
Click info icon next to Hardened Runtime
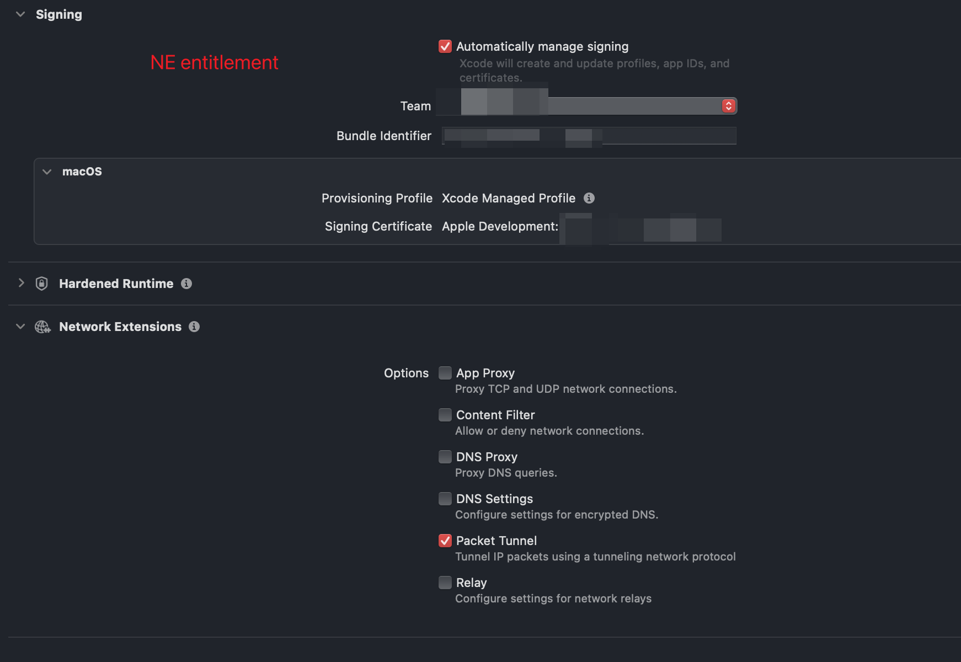(186, 284)
